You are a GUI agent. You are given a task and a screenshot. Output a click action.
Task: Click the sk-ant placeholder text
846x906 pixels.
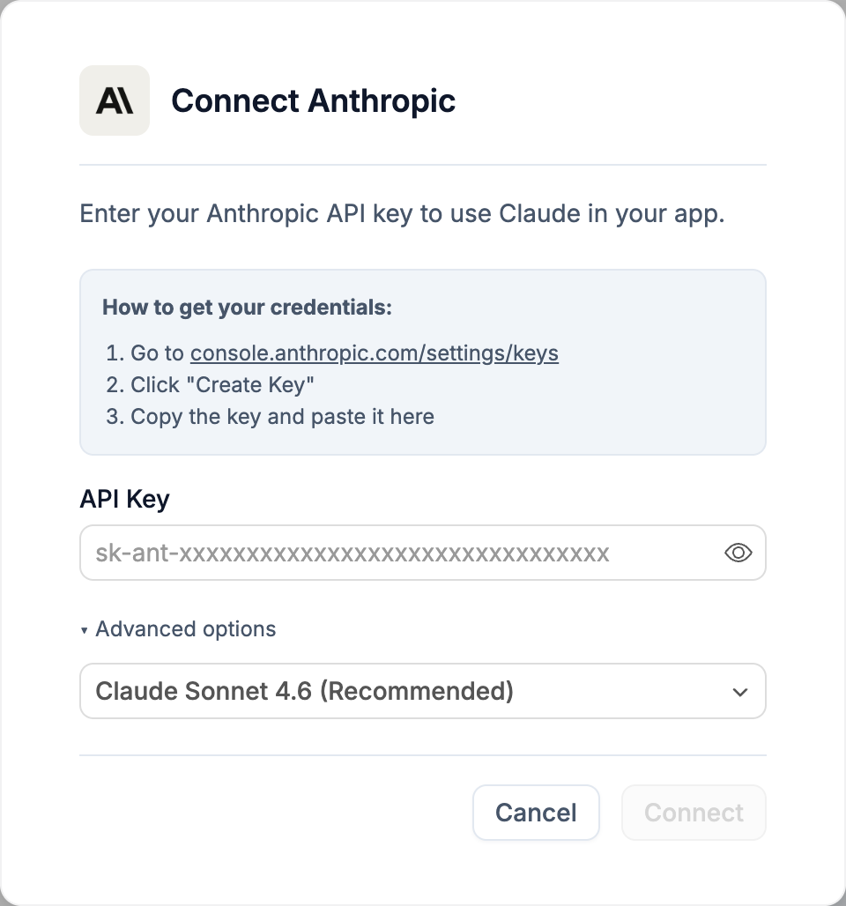[x=352, y=553]
